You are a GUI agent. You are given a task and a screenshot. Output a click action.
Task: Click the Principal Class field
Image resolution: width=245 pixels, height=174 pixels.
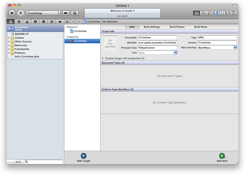tap(157, 48)
